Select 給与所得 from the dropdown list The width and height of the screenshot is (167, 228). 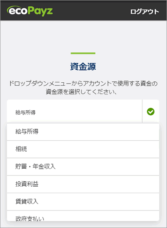coord(83,132)
